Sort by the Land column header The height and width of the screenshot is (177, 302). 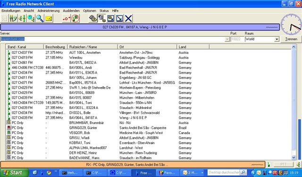coord(193,47)
